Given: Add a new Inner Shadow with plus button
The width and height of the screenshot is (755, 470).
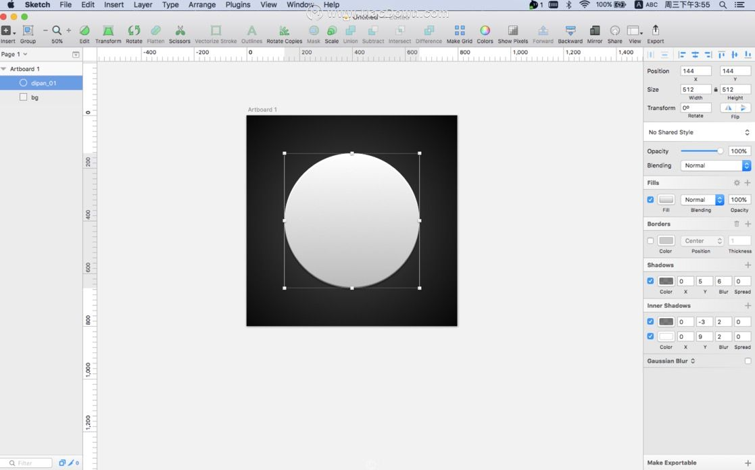Looking at the screenshot, I should click(x=748, y=305).
